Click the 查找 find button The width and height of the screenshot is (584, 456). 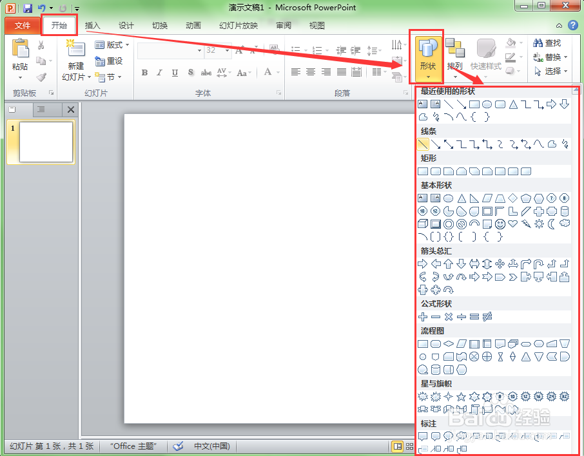[547, 43]
